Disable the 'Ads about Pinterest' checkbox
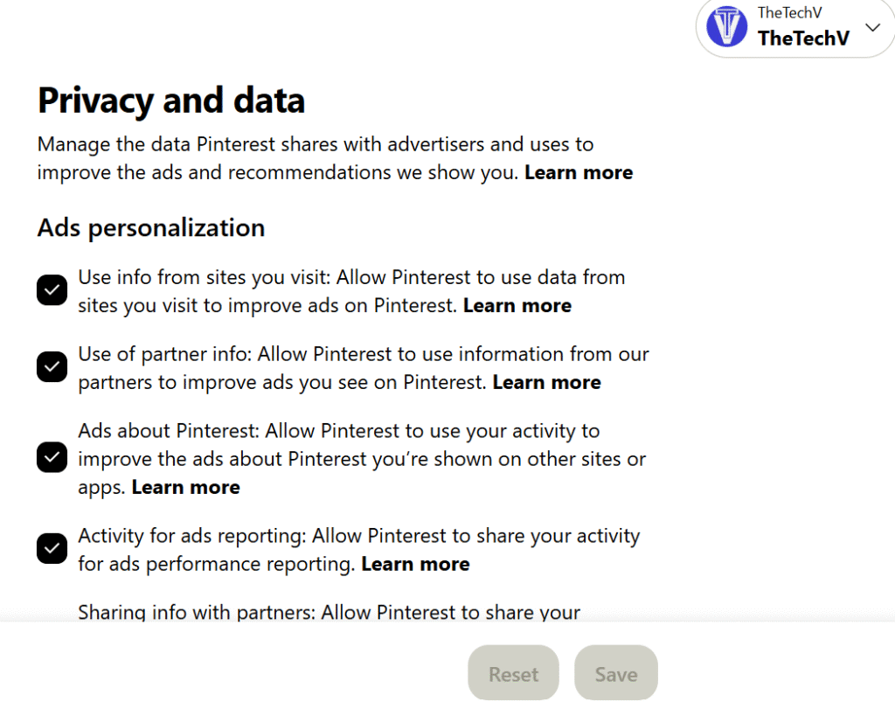 (x=52, y=458)
